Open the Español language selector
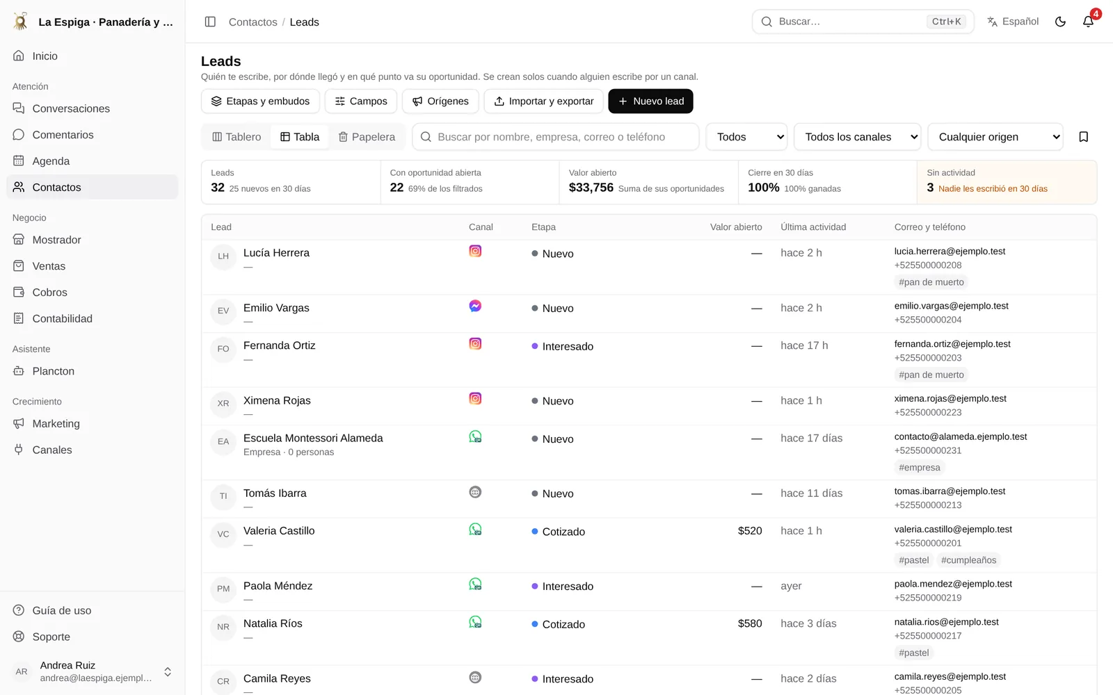 point(1013,22)
